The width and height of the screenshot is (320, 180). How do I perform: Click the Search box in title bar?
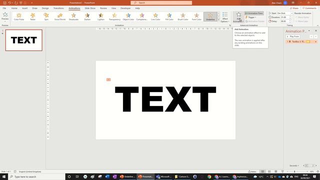(161, 3)
